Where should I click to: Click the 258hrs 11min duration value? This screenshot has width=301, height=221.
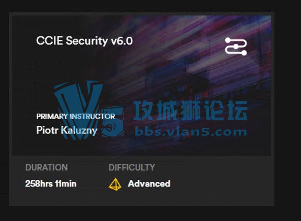tap(51, 184)
